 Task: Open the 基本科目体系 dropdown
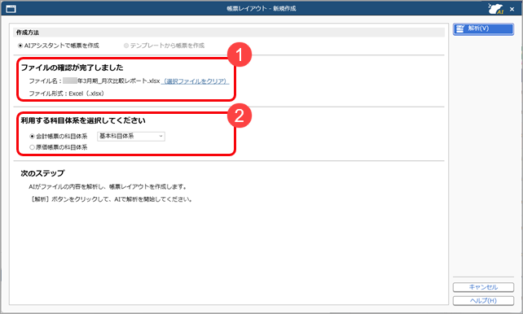click(131, 136)
